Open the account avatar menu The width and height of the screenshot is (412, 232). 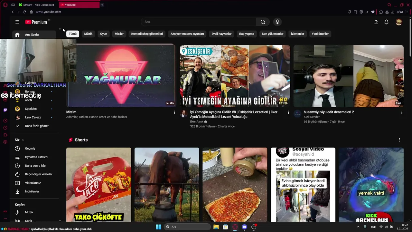(x=399, y=22)
